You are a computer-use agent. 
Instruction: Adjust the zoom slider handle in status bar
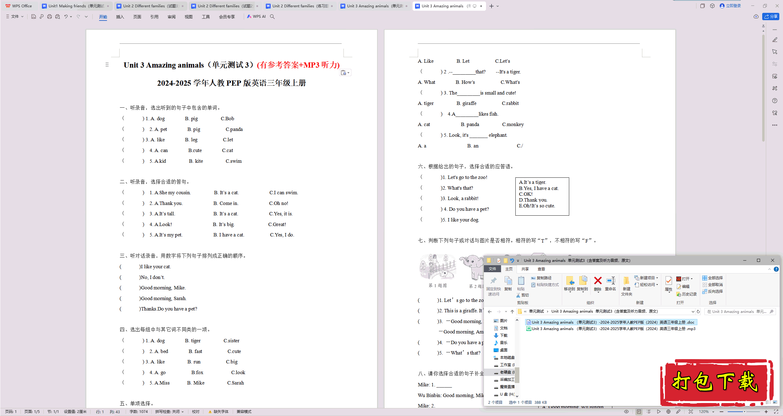(744, 412)
